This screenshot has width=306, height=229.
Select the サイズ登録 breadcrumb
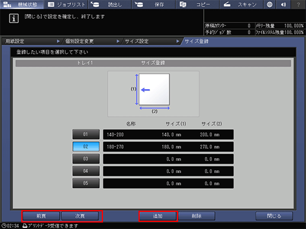click(x=197, y=41)
